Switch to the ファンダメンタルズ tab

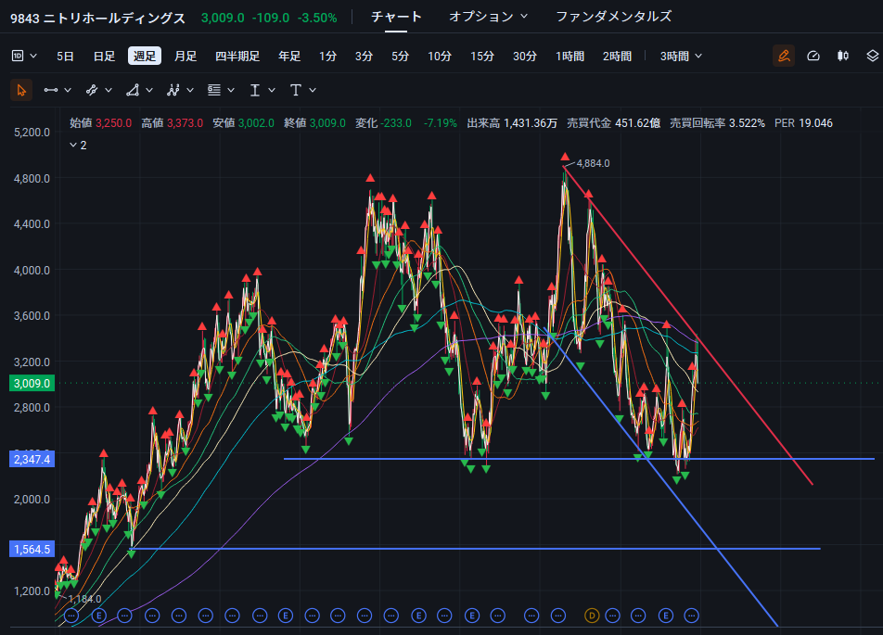tap(614, 17)
